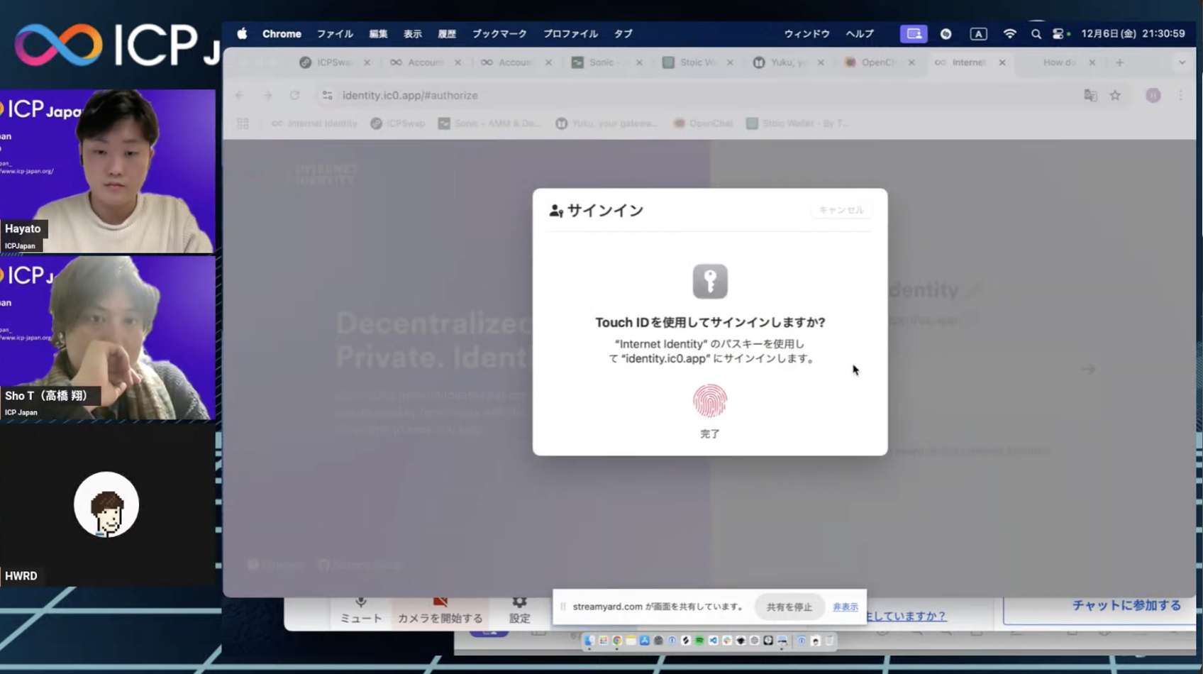Enable the camera with カメラを開始する
The height and width of the screenshot is (674, 1203).
pos(440,609)
